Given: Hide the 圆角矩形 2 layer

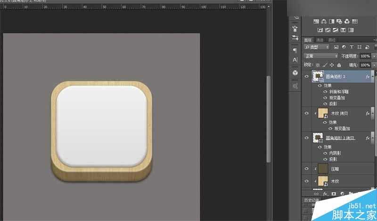Looking at the screenshot, I should point(307,76).
